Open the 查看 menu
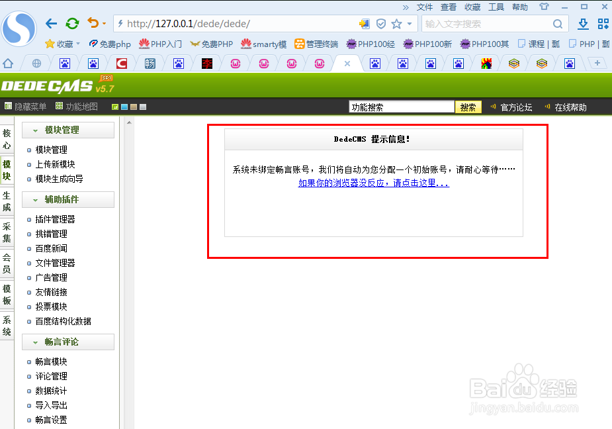 [449, 7]
